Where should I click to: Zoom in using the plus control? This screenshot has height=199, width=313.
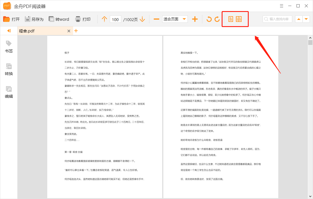tap(195, 19)
